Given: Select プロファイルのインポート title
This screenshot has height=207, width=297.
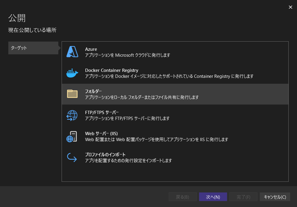Looking at the screenshot, I should (105, 155).
